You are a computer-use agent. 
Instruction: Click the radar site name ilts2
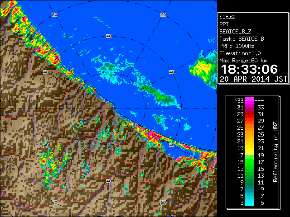click(x=227, y=17)
